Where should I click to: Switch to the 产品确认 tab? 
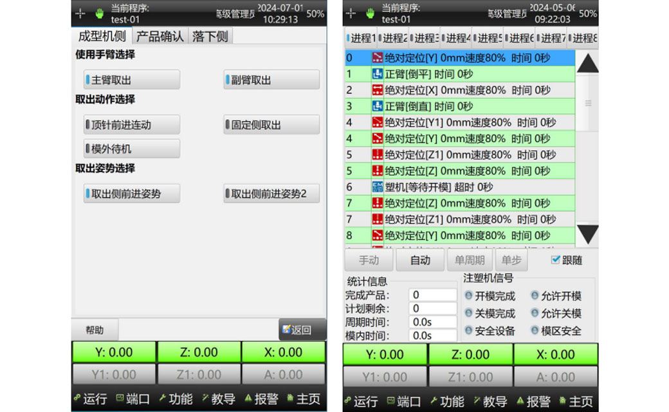(x=160, y=37)
